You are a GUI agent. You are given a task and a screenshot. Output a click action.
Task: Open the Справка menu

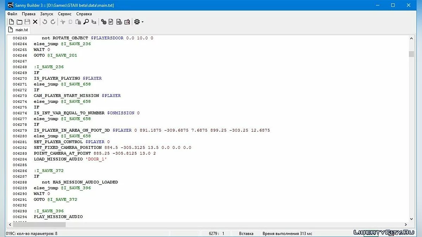(x=84, y=14)
